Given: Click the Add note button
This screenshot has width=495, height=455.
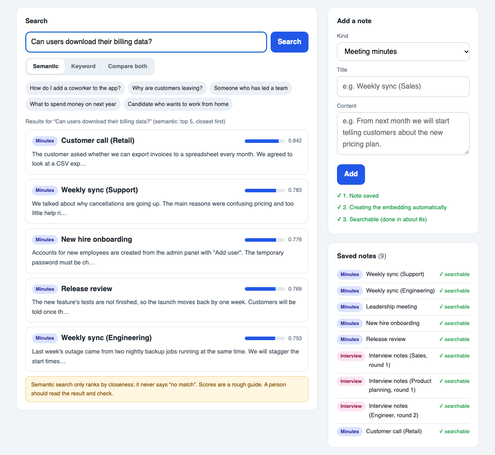Looking at the screenshot, I should [x=351, y=174].
